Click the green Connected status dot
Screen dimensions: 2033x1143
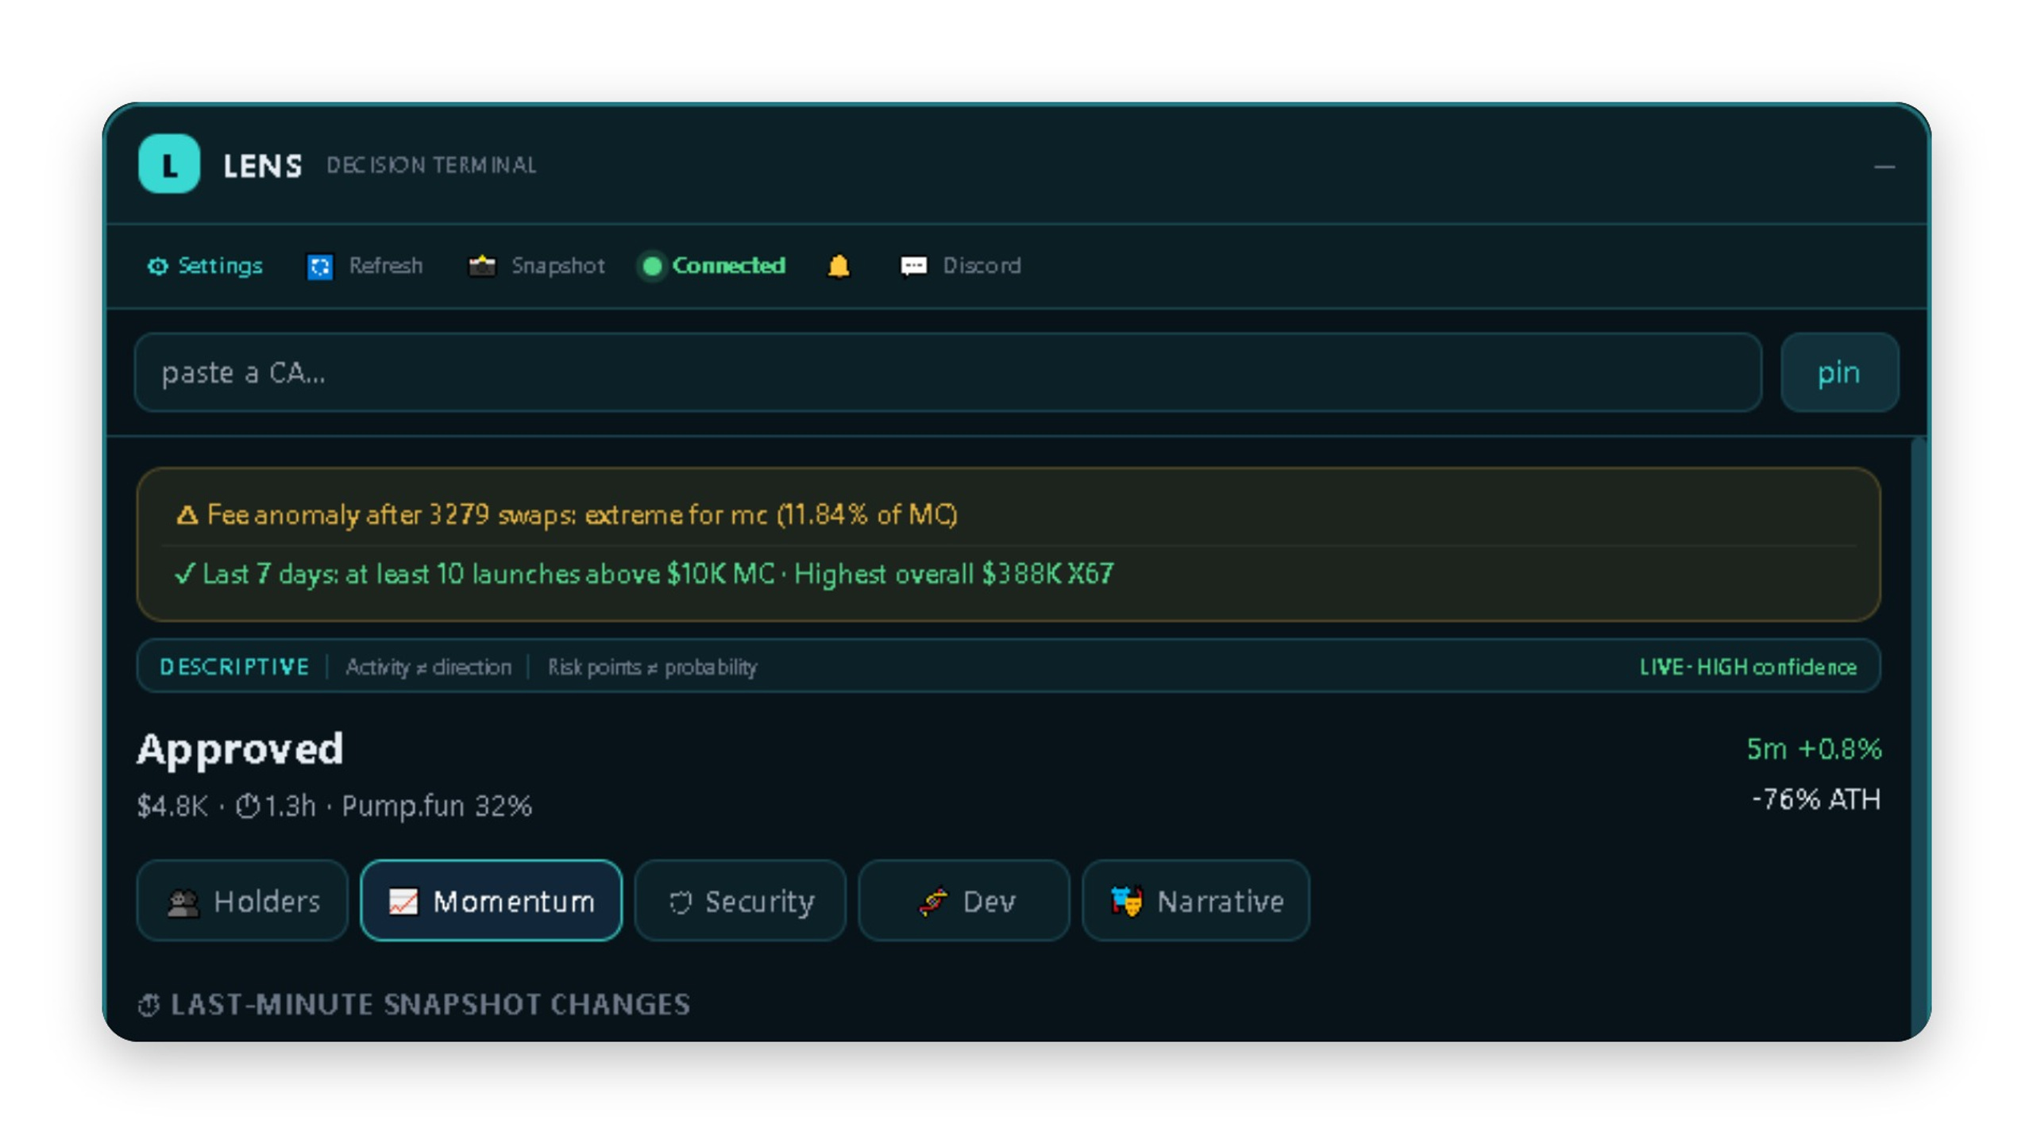point(652,266)
